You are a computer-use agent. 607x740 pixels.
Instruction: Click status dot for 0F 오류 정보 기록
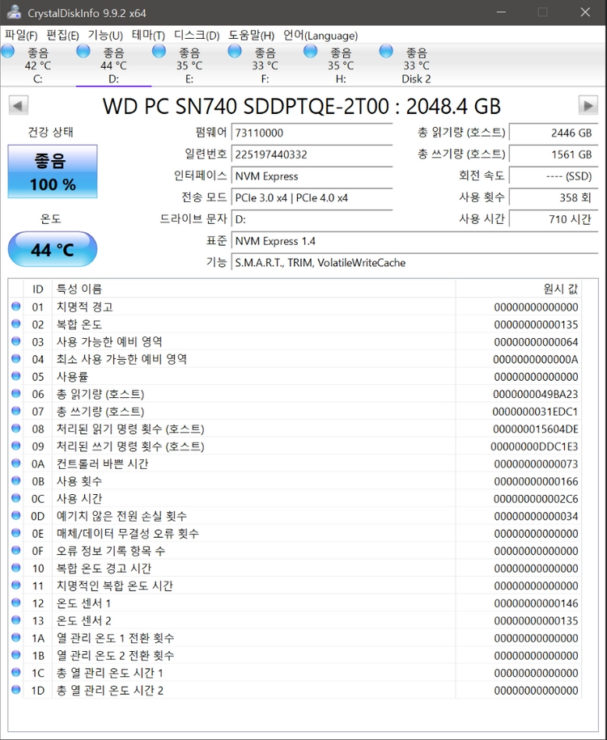[x=16, y=550]
